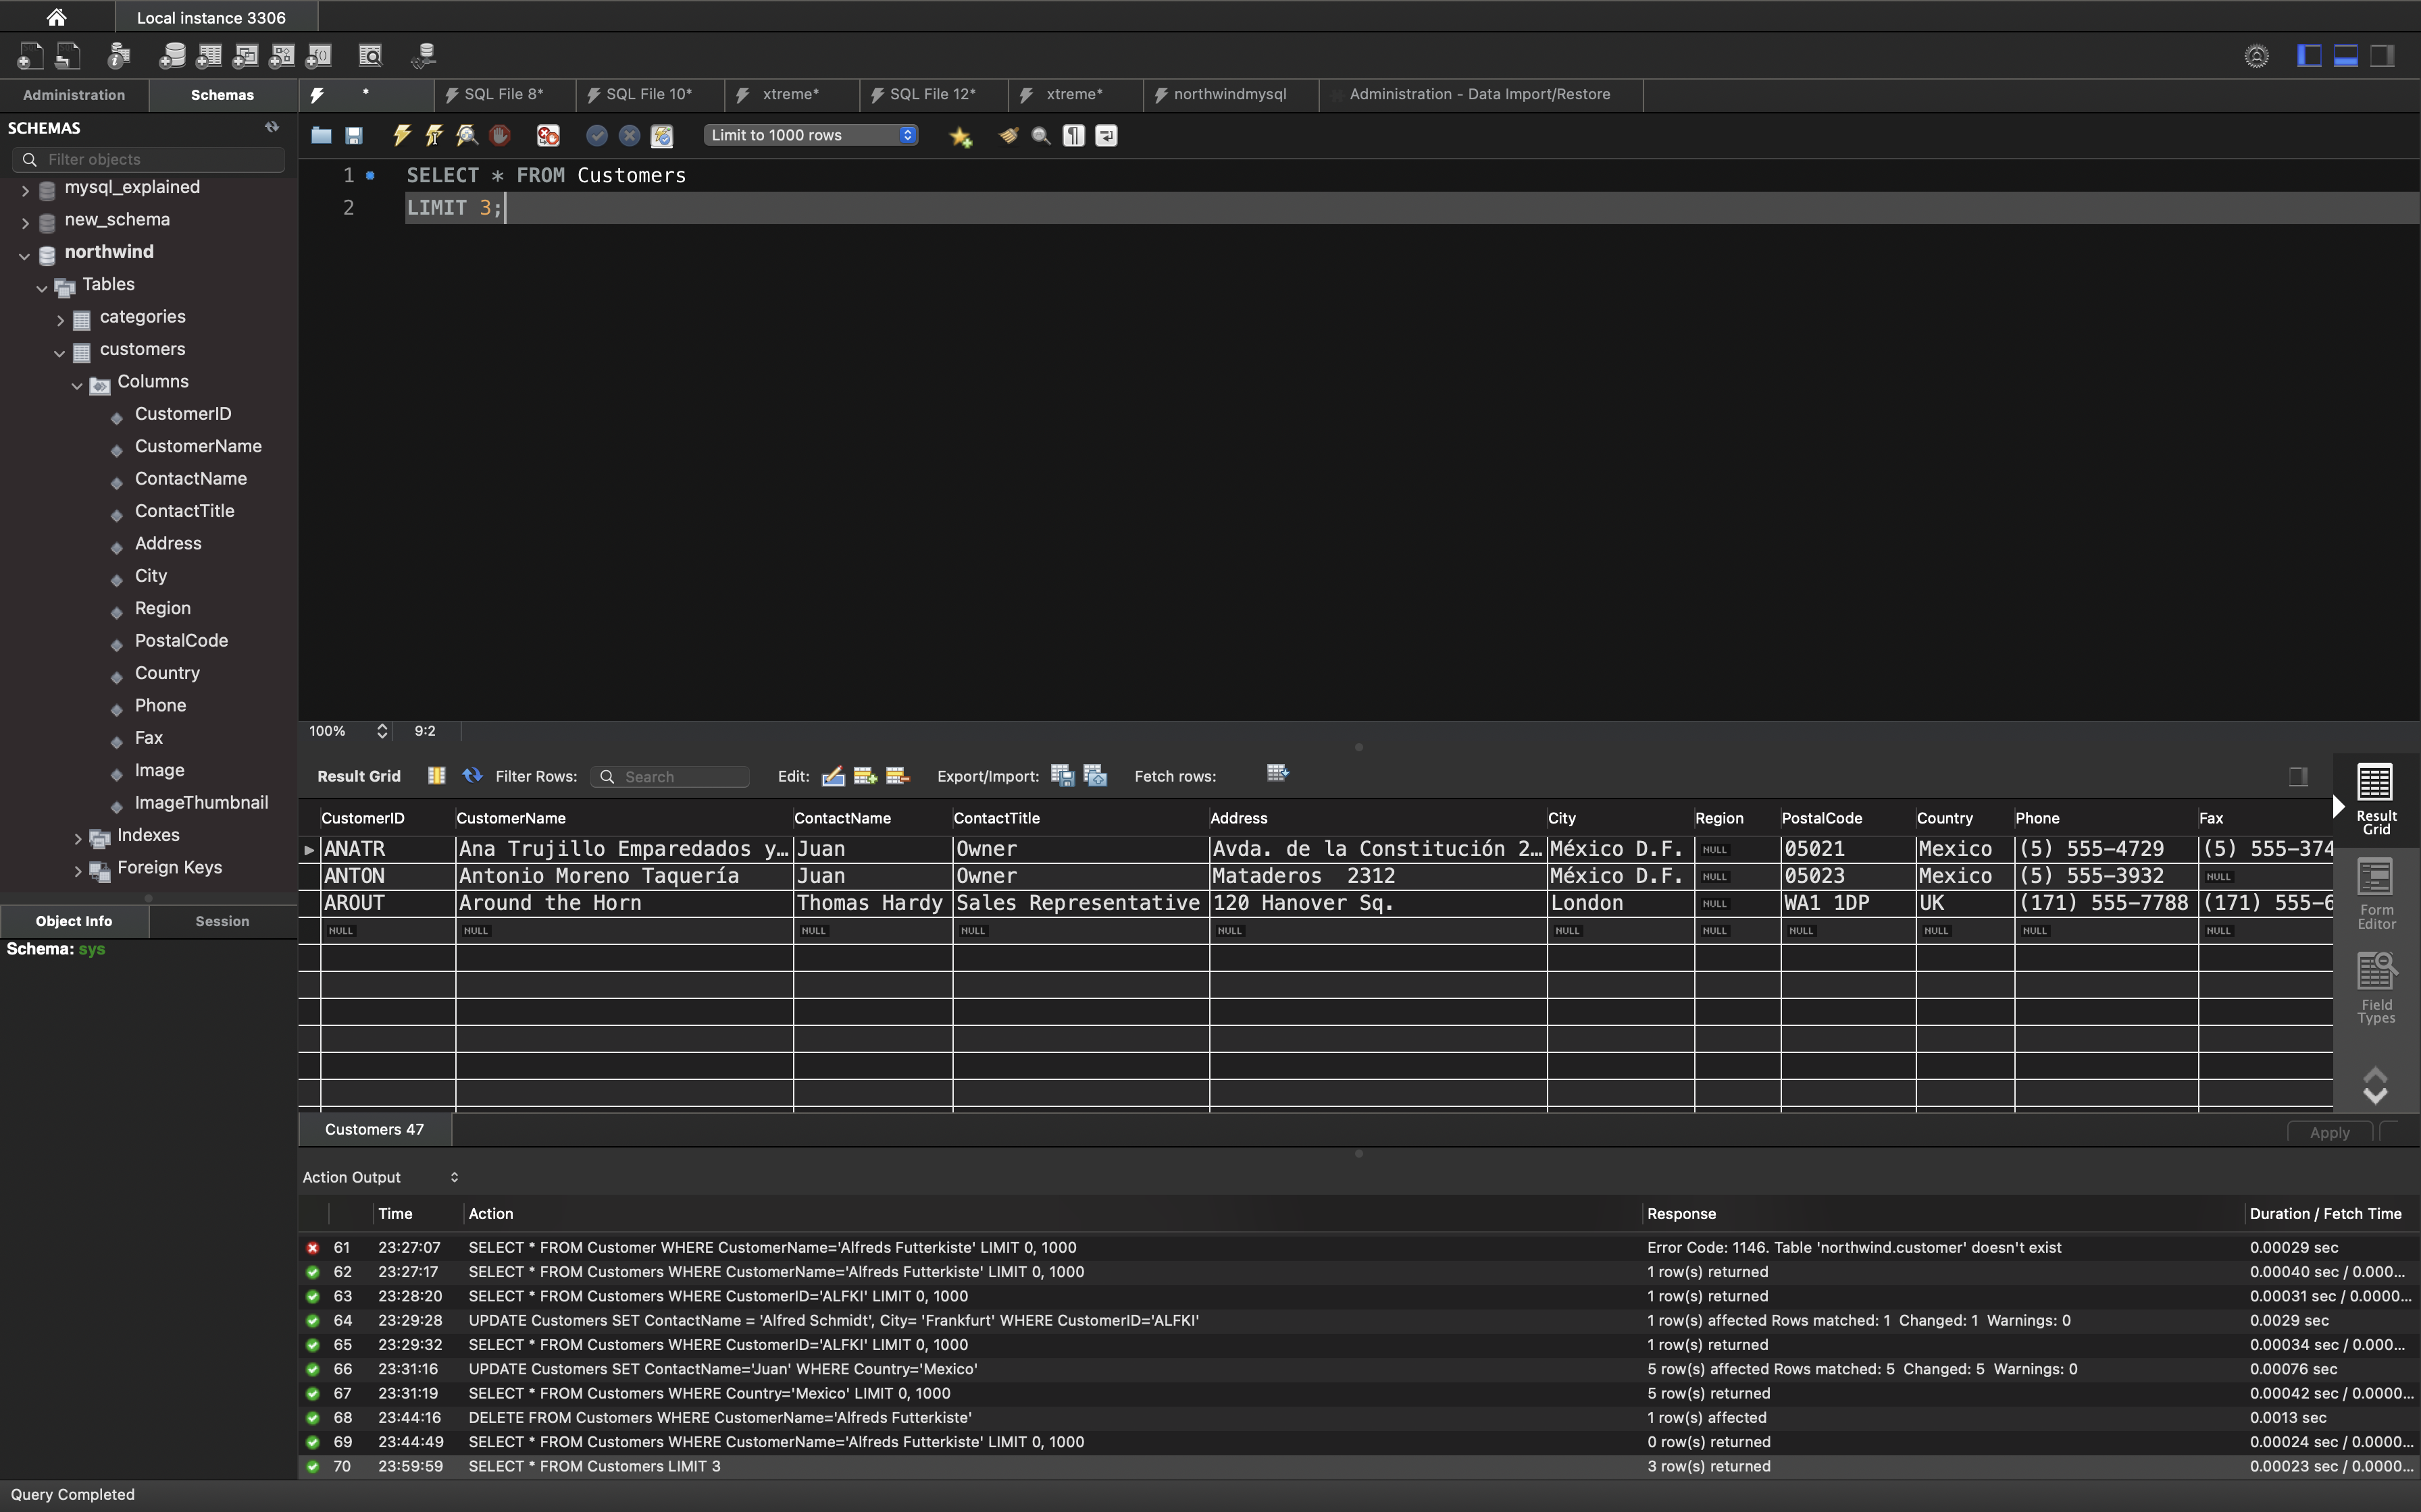Add query to favorites star icon
Screen dimensions: 2421x1512
click(x=961, y=136)
